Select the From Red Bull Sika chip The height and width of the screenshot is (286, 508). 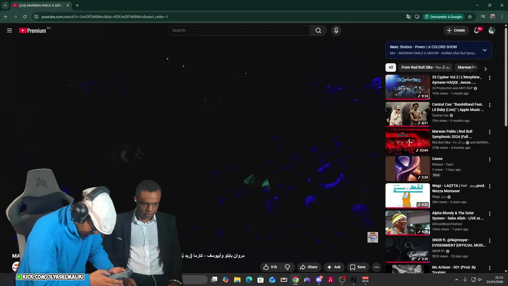point(425,67)
